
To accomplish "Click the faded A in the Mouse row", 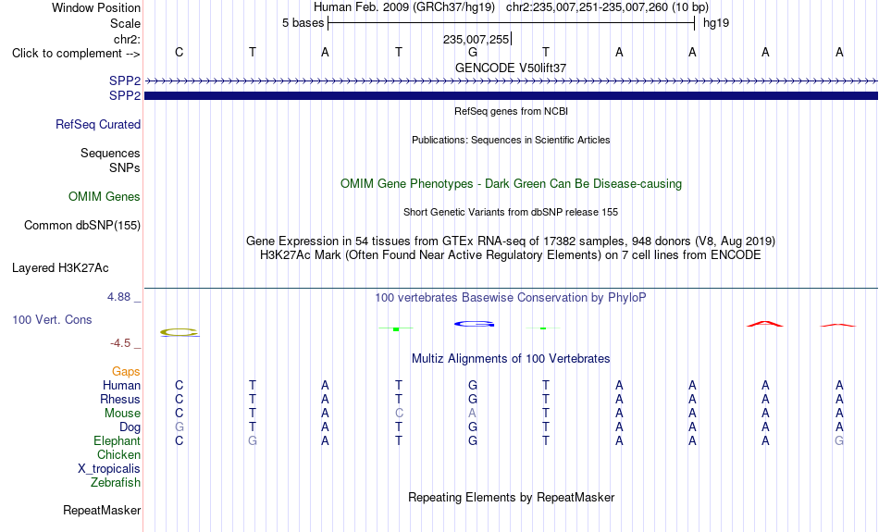I will point(473,414).
